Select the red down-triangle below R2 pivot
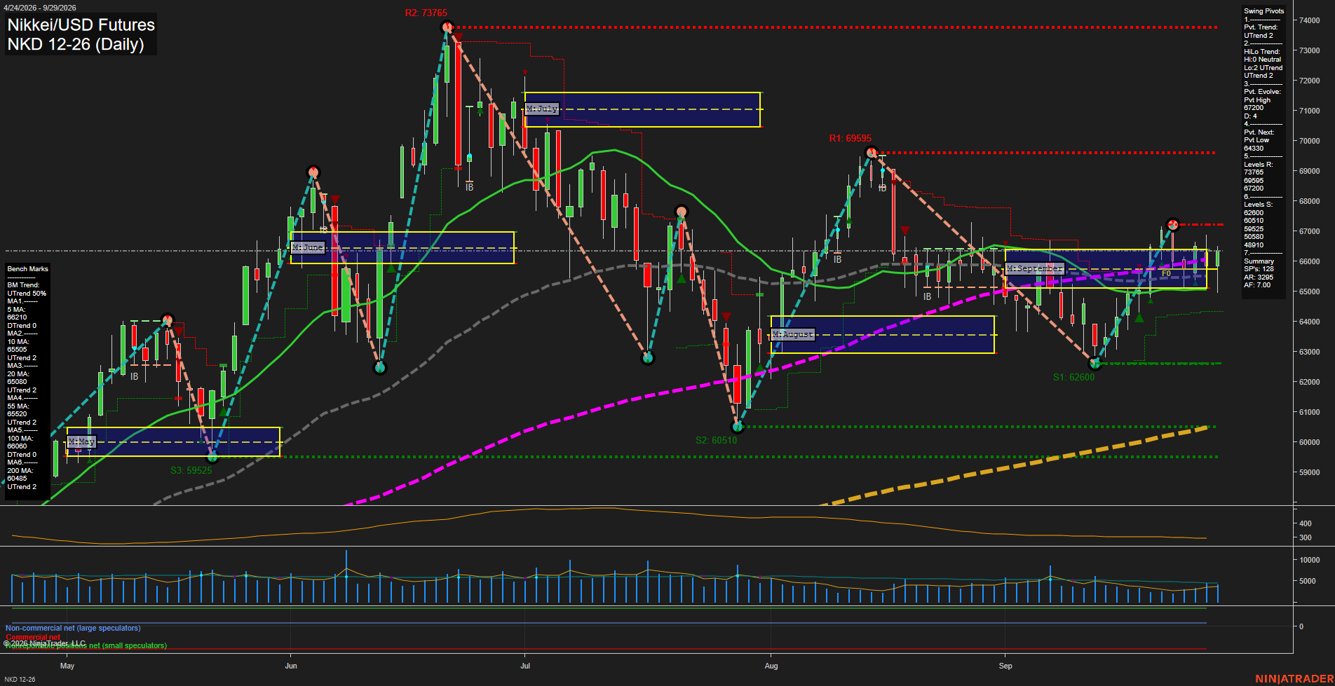 tap(458, 38)
